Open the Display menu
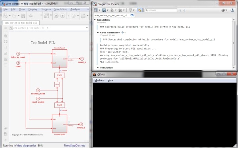Viewport: 238px width, 148px height. point(33,9)
